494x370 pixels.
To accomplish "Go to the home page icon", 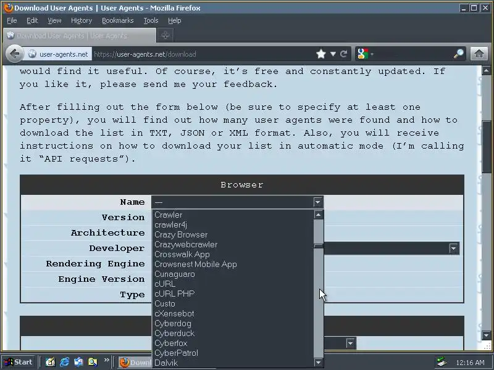I will coord(479,54).
